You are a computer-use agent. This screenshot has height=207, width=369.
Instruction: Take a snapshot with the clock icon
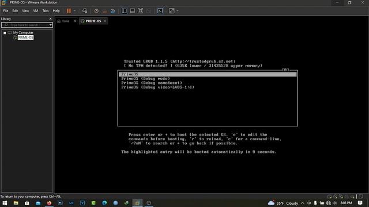click(x=96, y=11)
